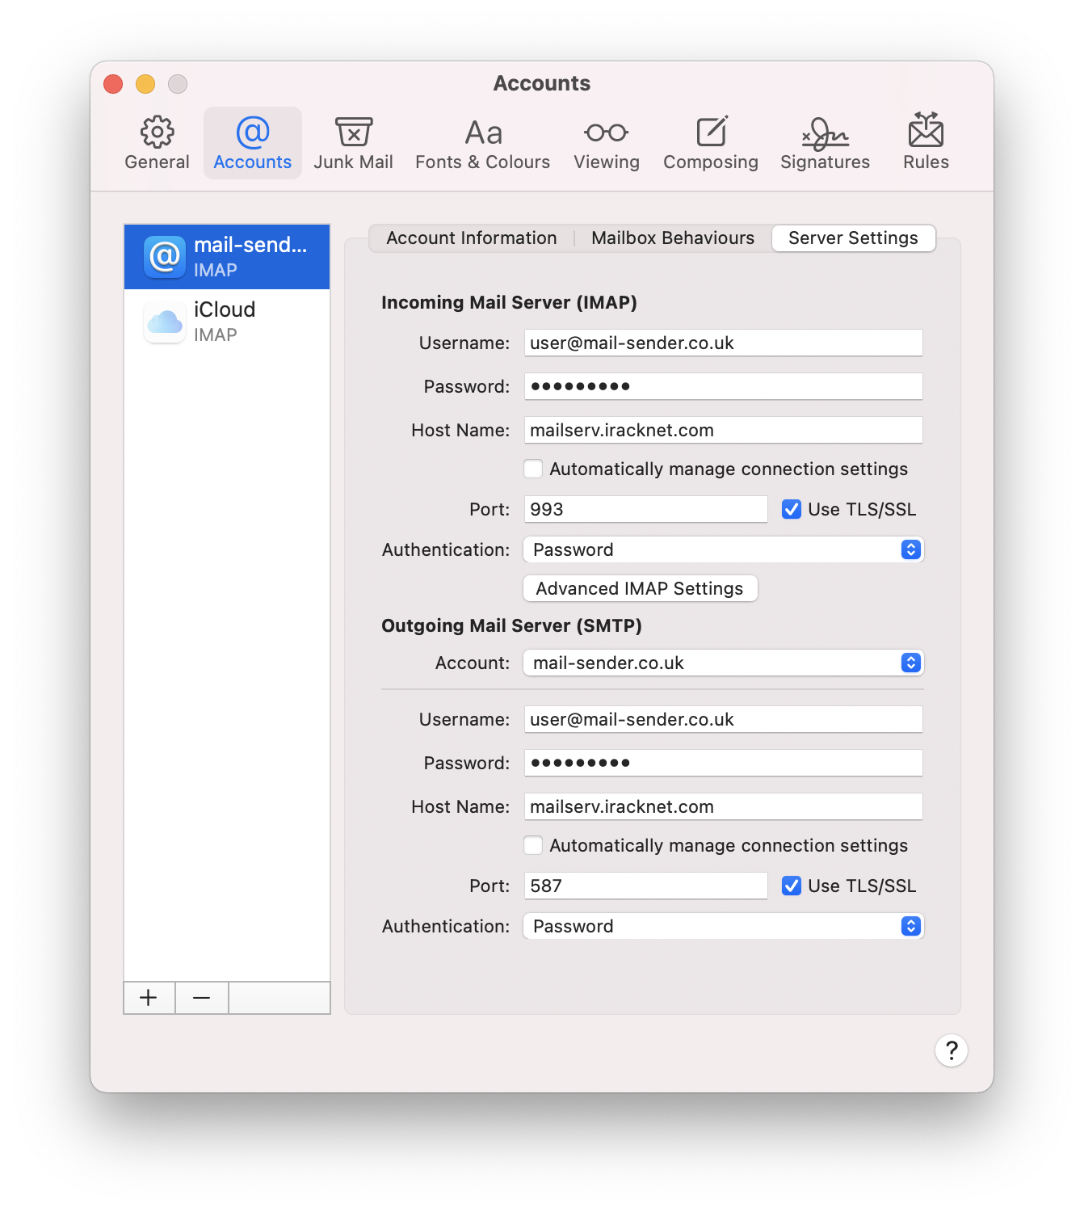Screen dimensions: 1084x1212
Task: Open Junk Mail preferences
Action: [353, 143]
